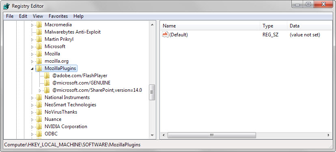The width and height of the screenshot is (336, 152).
Task: Select the NVIDIA Corporation label
Action: pos(66,127)
